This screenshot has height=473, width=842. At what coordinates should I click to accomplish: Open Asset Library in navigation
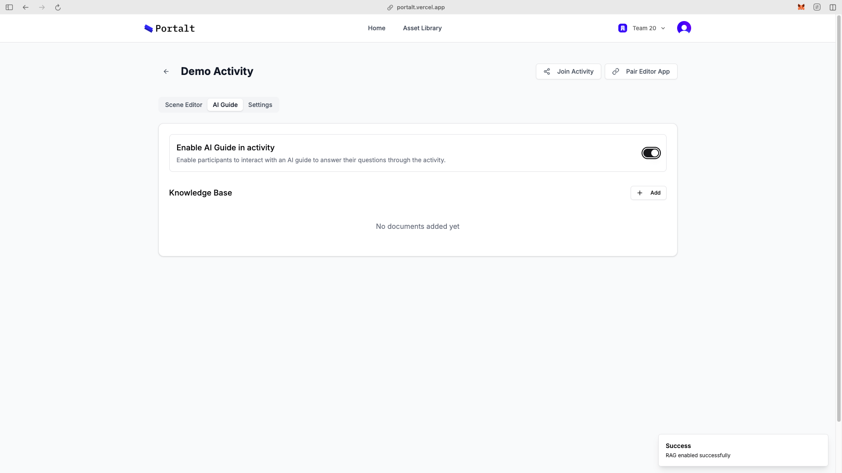click(422, 28)
